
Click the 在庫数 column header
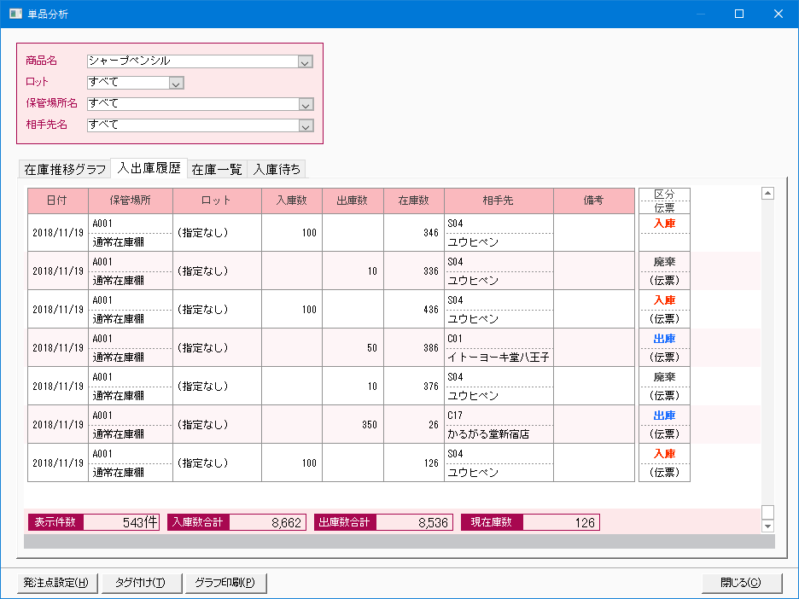pyautogui.click(x=413, y=201)
